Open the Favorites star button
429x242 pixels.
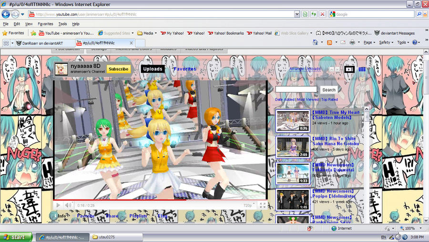(13, 33)
